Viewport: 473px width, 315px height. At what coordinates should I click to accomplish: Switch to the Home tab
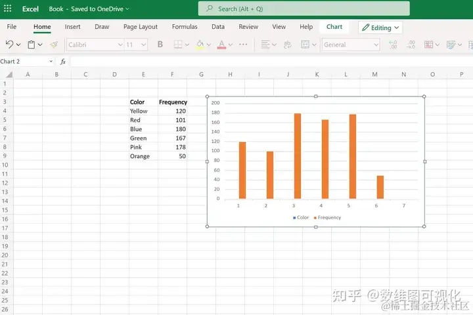pos(42,26)
